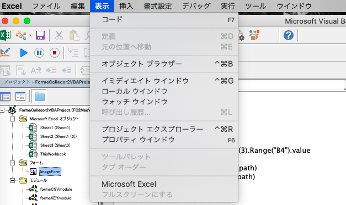Click the scissors cut icon
The image size is (346, 205).
(59, 35)
